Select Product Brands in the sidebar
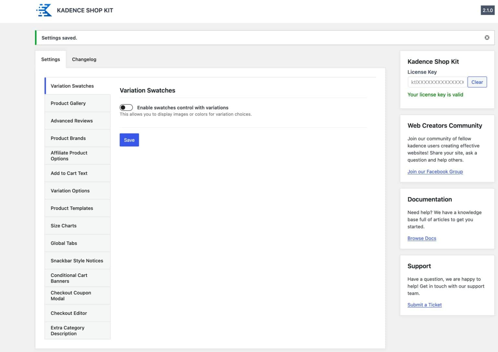Image resolution: width=498 pixels, height=352 pixels. coord(68,138)
